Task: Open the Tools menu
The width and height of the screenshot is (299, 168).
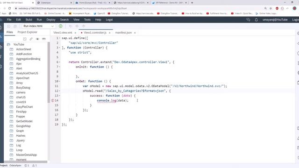Action: point(87,20)
